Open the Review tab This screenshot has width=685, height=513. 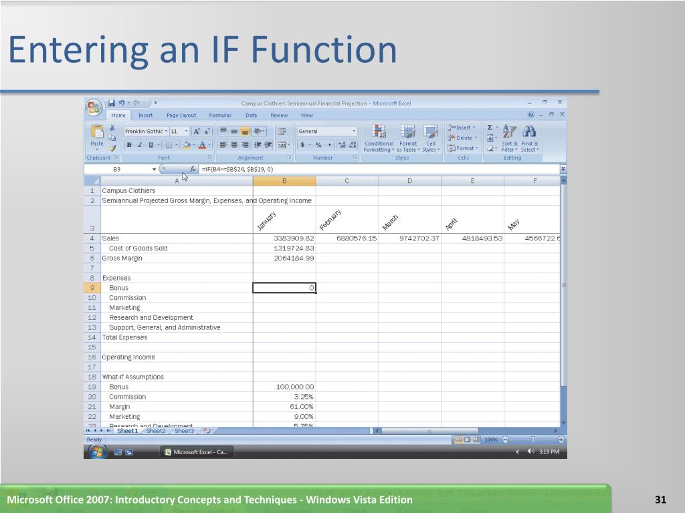[279, 115]
